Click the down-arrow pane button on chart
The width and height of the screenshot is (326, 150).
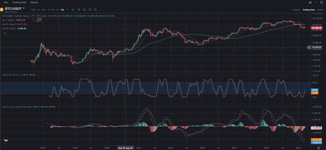298,16
